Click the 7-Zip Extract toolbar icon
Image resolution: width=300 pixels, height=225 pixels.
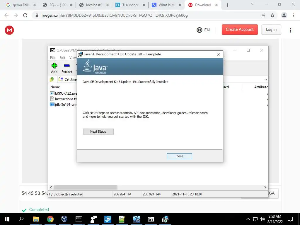67,68
